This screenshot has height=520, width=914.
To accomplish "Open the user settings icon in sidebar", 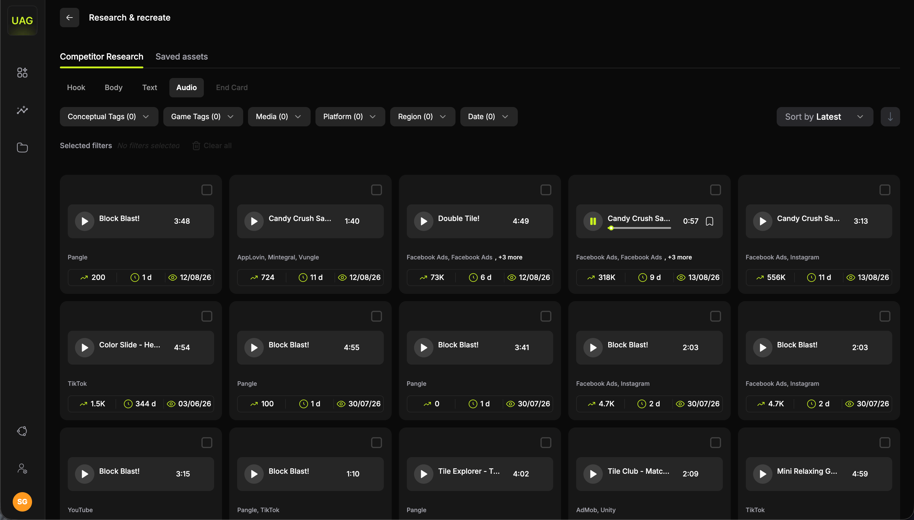I will click(x=22, y=468).
